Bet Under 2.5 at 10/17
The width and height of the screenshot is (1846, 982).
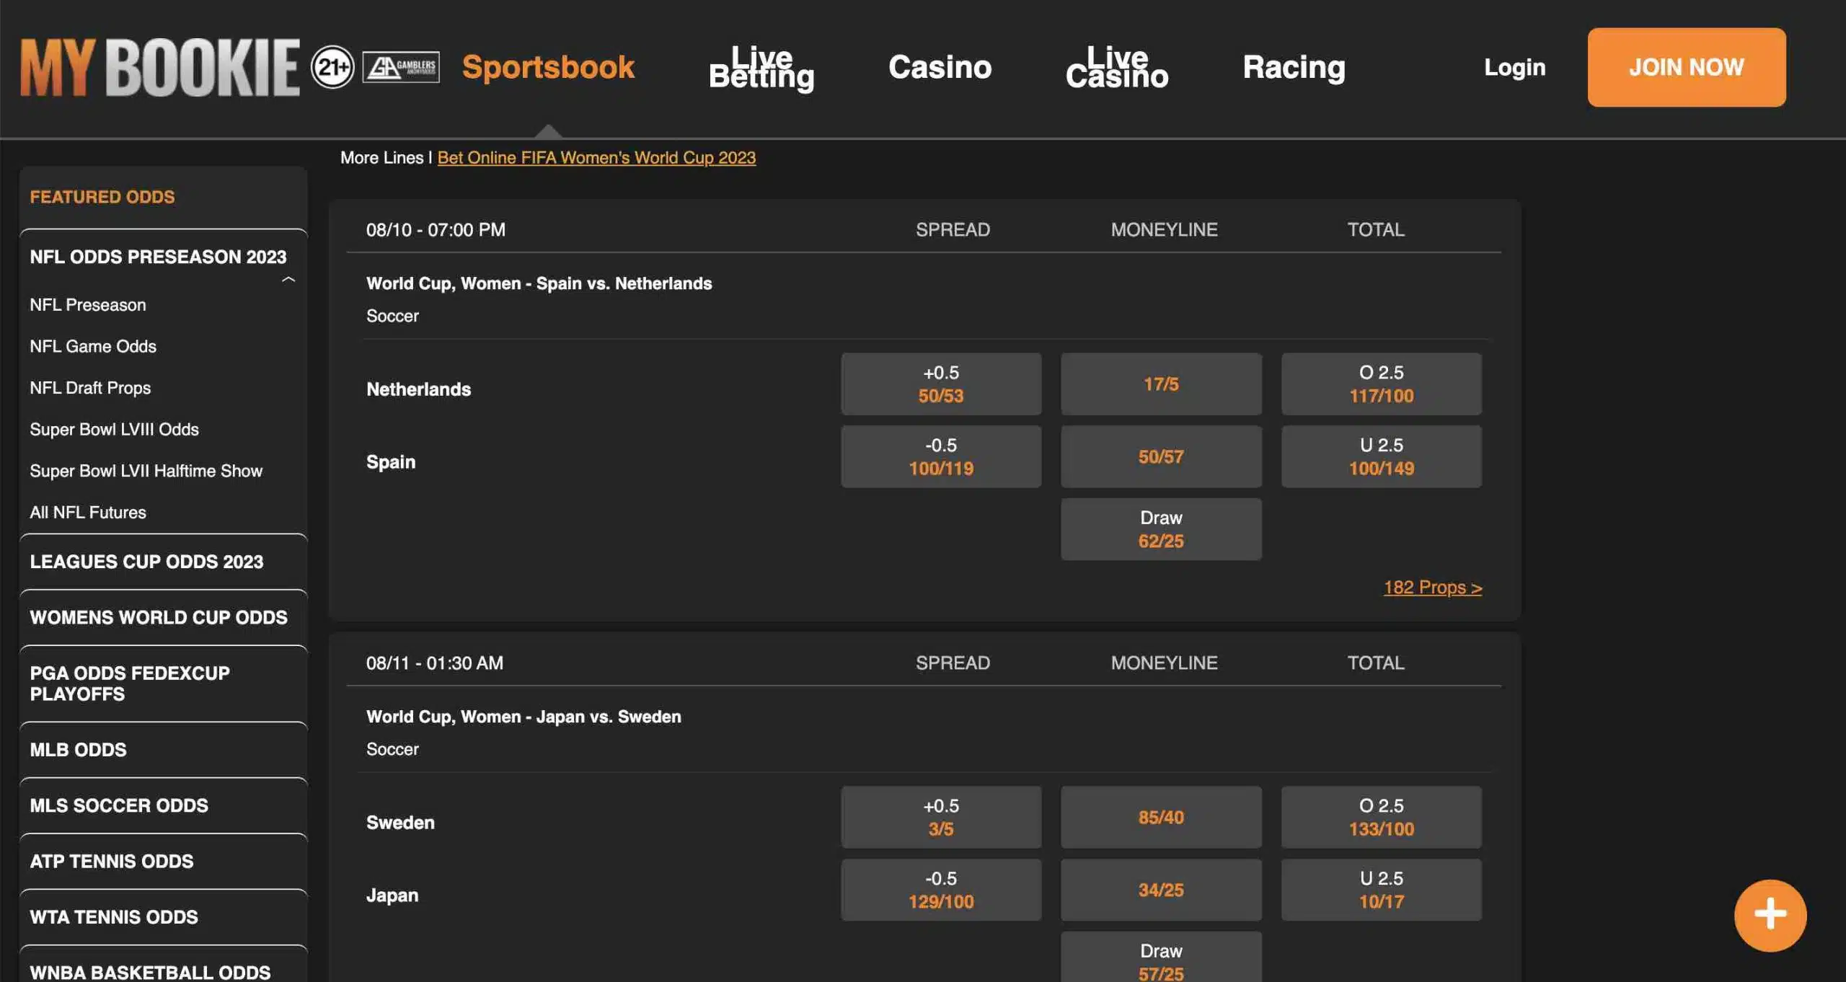pyautogui.click(x=1381, y=890)
